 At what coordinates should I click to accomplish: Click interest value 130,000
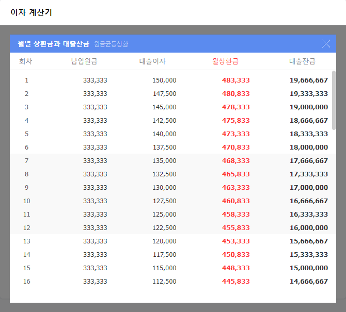(164, 188)
